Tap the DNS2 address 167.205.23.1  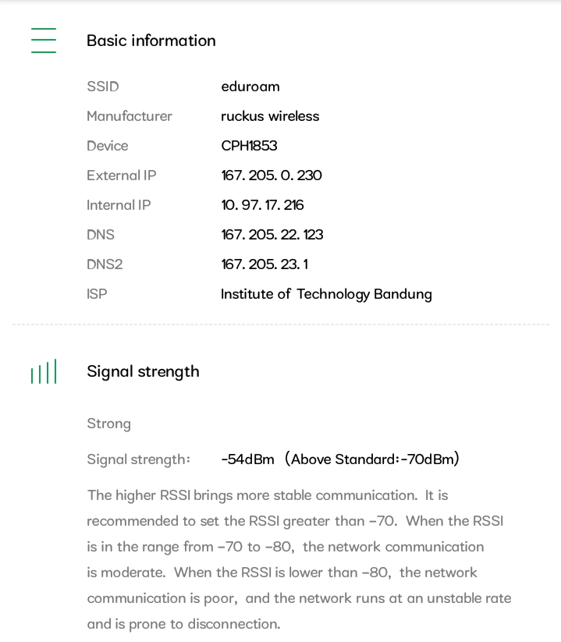(264, 264)
